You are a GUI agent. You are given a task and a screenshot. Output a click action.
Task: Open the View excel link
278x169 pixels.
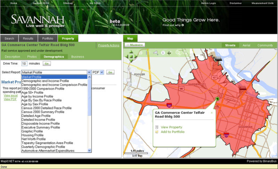11,95
